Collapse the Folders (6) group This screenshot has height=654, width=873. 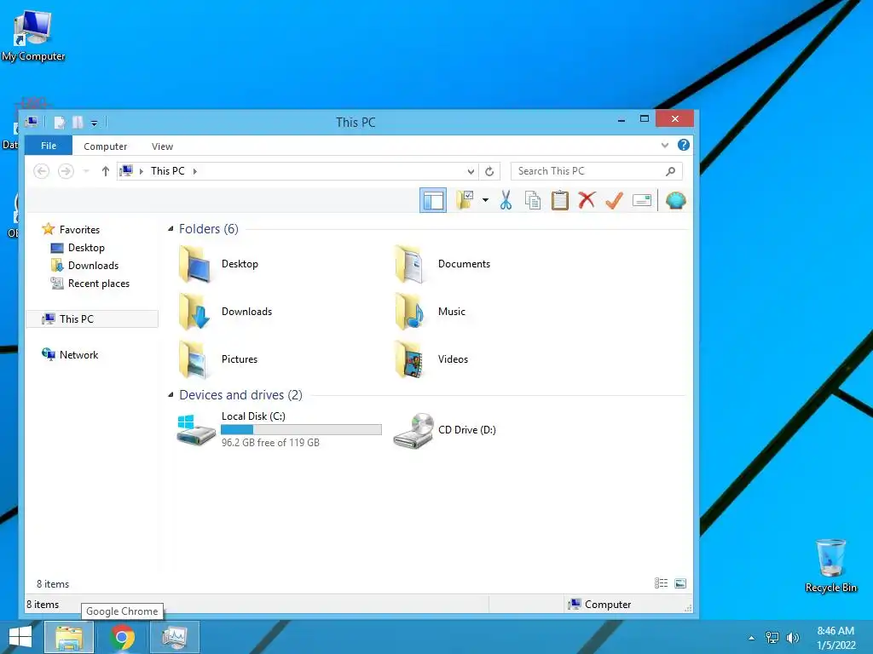tap(171, 228)
